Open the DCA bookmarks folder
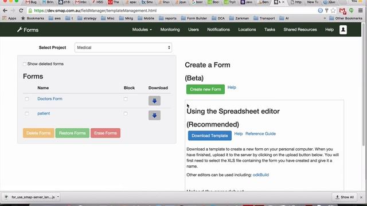Viewport: 367px width, 206px height. coord(218,18)
